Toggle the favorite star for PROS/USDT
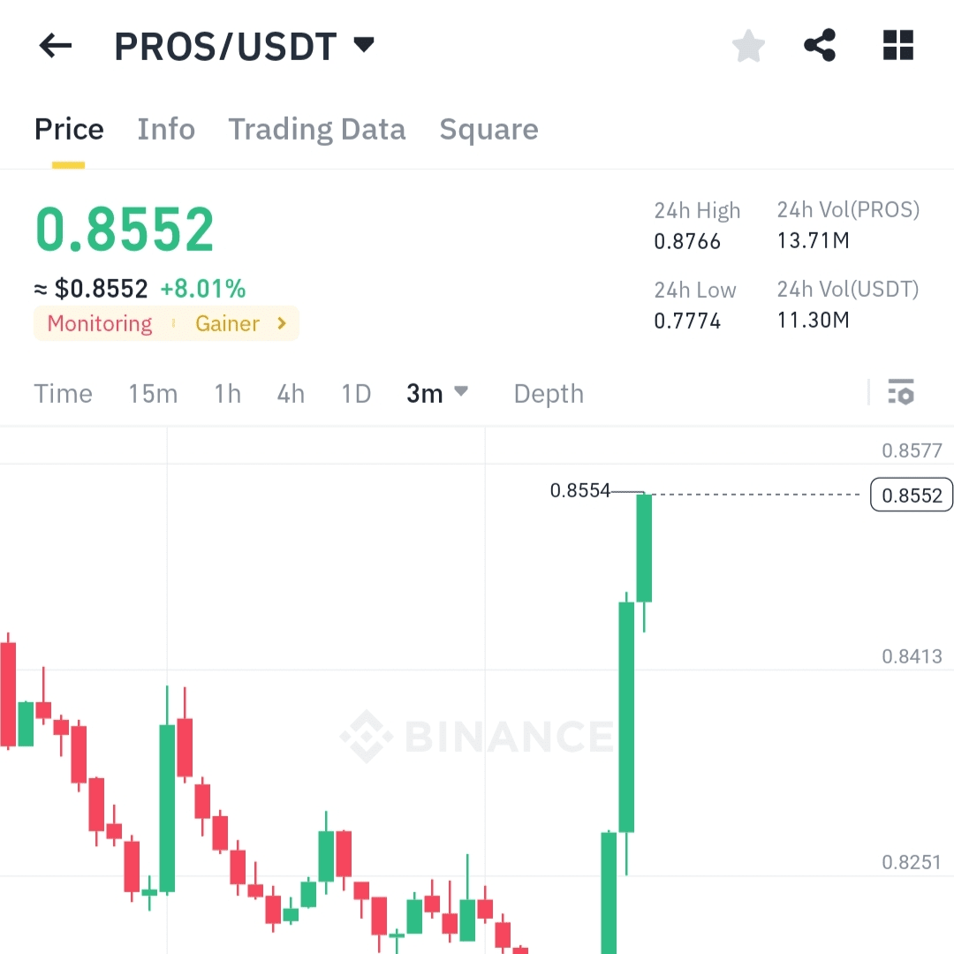This screenshot has width=954, height=954. 748,46
